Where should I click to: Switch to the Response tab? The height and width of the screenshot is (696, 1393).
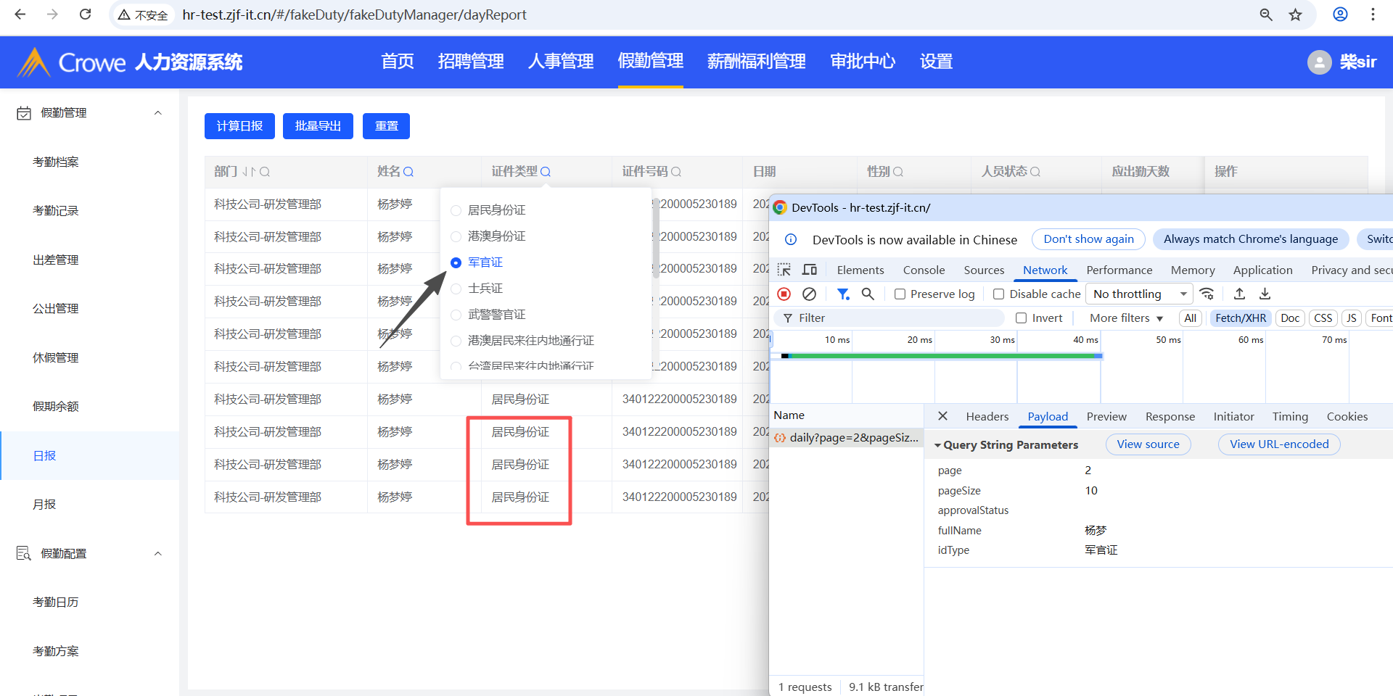tap(1170, 416)
